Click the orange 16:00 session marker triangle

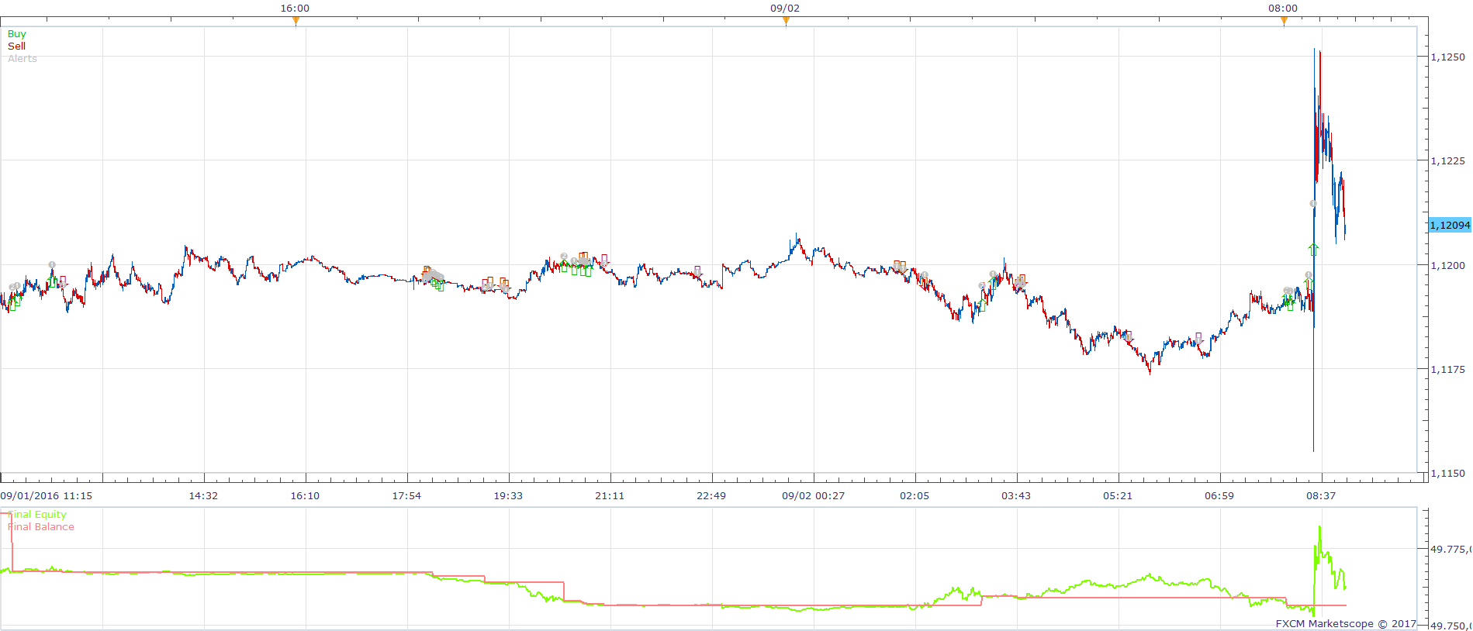point(296,21)
